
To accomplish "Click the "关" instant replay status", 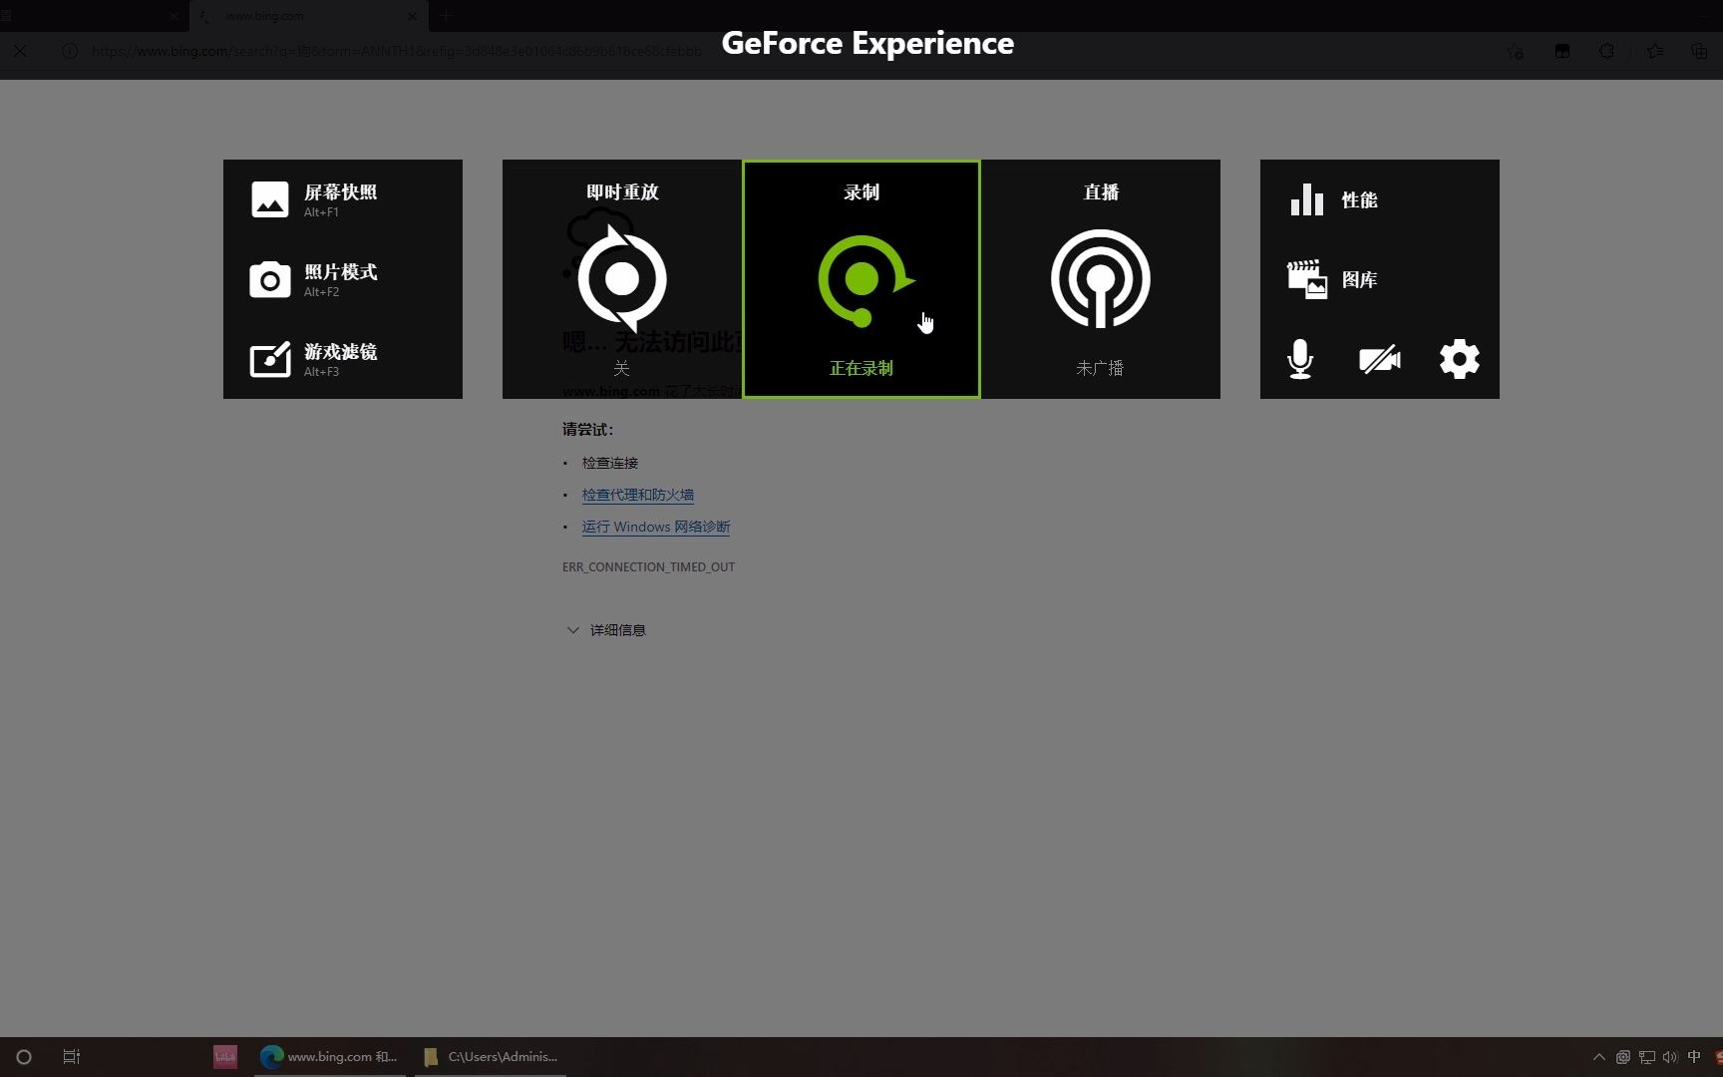I will click(621, 368).
